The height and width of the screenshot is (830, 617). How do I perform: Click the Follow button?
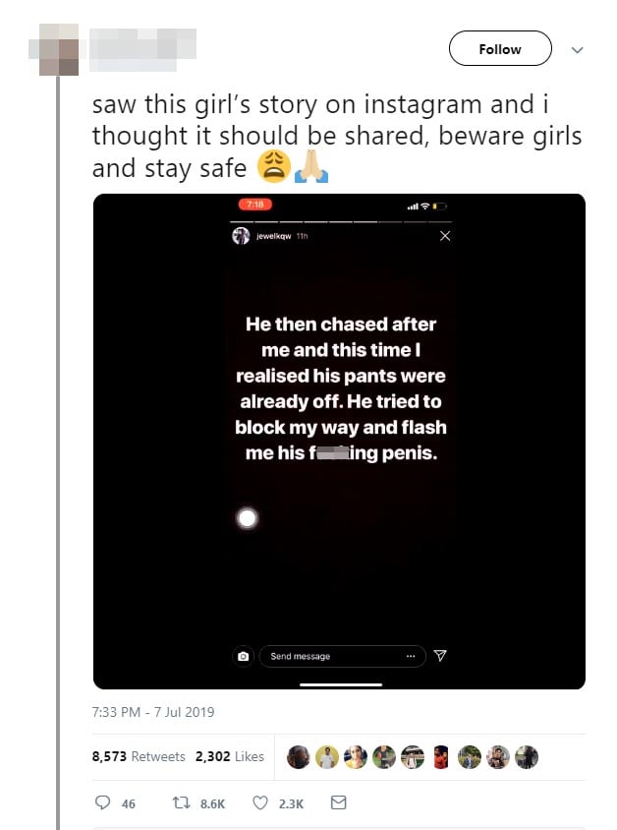500,49
